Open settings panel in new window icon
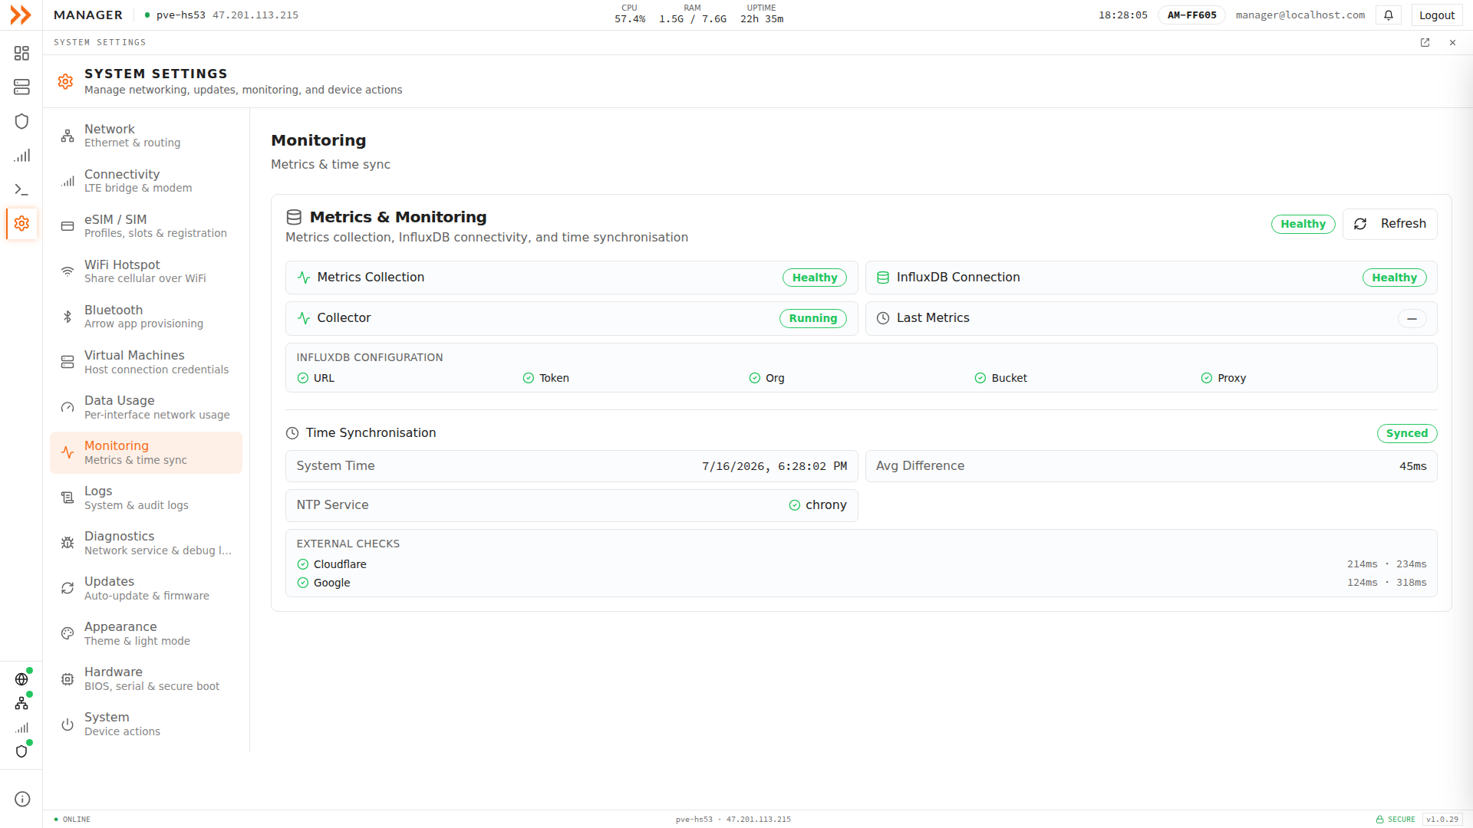Screen dimensions: 1473x828 pyautogui.click(x=1425, y=43)
